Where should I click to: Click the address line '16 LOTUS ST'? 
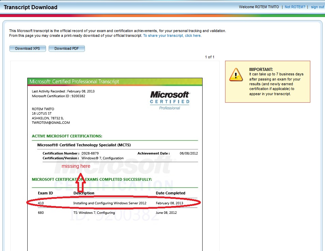coord(42,113)
